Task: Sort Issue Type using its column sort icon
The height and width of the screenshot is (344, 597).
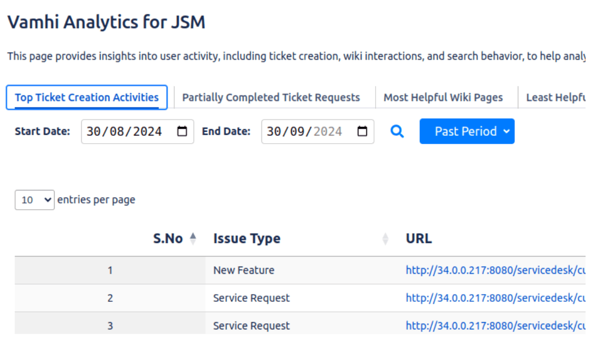Action: (x=385, y=238)
